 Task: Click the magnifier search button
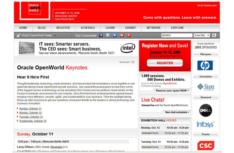[x=214, y=36]
